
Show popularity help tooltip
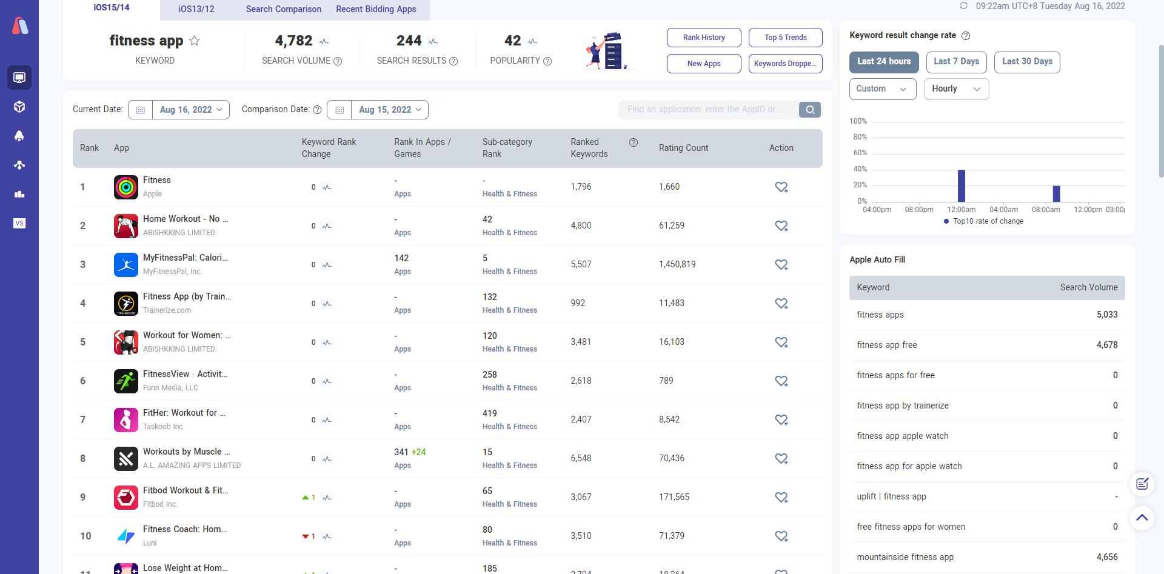(x=547, y=61)
